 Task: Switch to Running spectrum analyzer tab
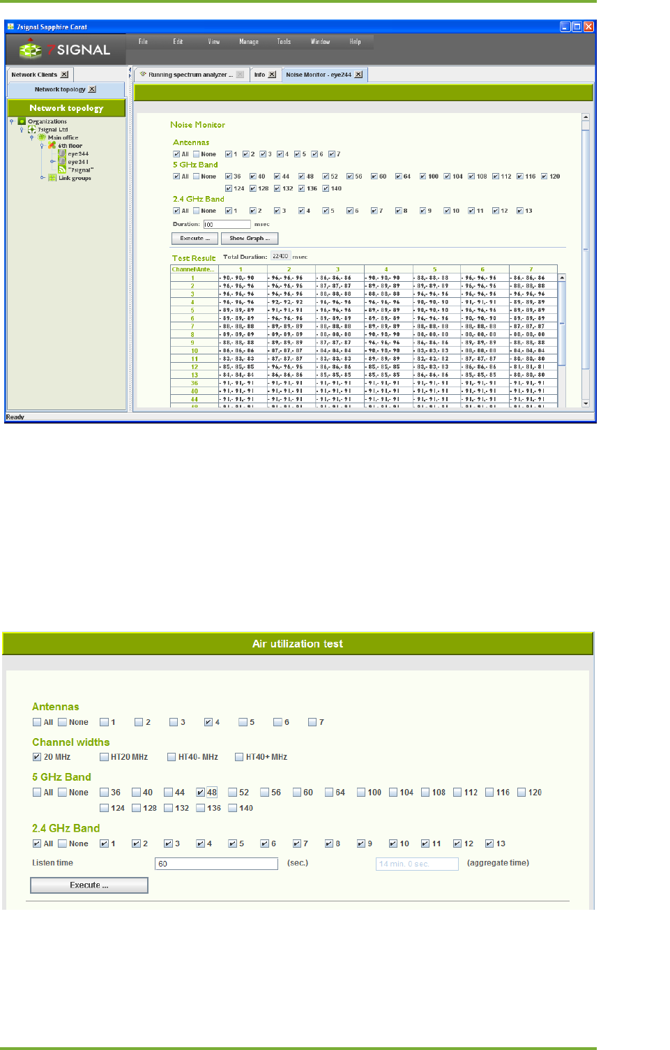[190, 75]
